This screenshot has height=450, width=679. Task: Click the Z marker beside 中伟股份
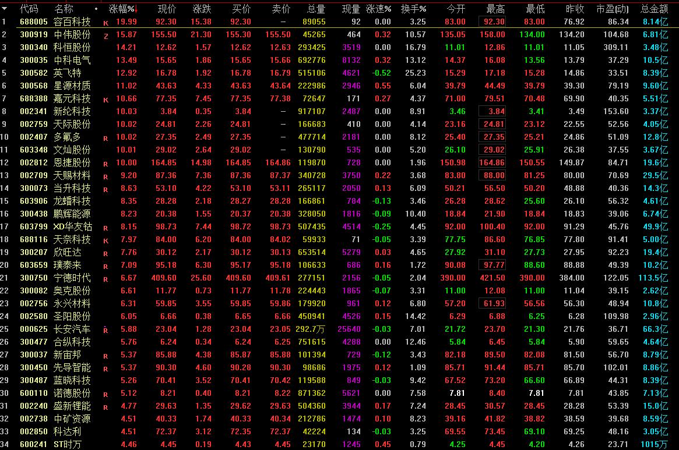(x=106, y=36)
